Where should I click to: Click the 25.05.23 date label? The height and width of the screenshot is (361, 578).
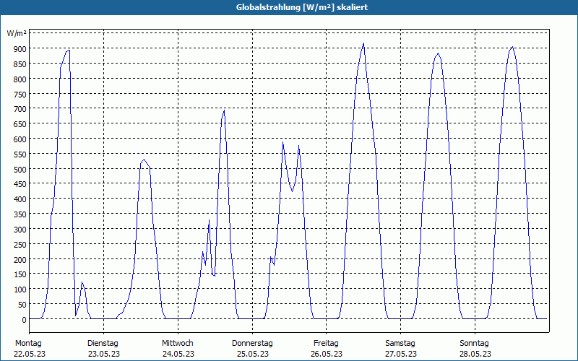[252, 354]
